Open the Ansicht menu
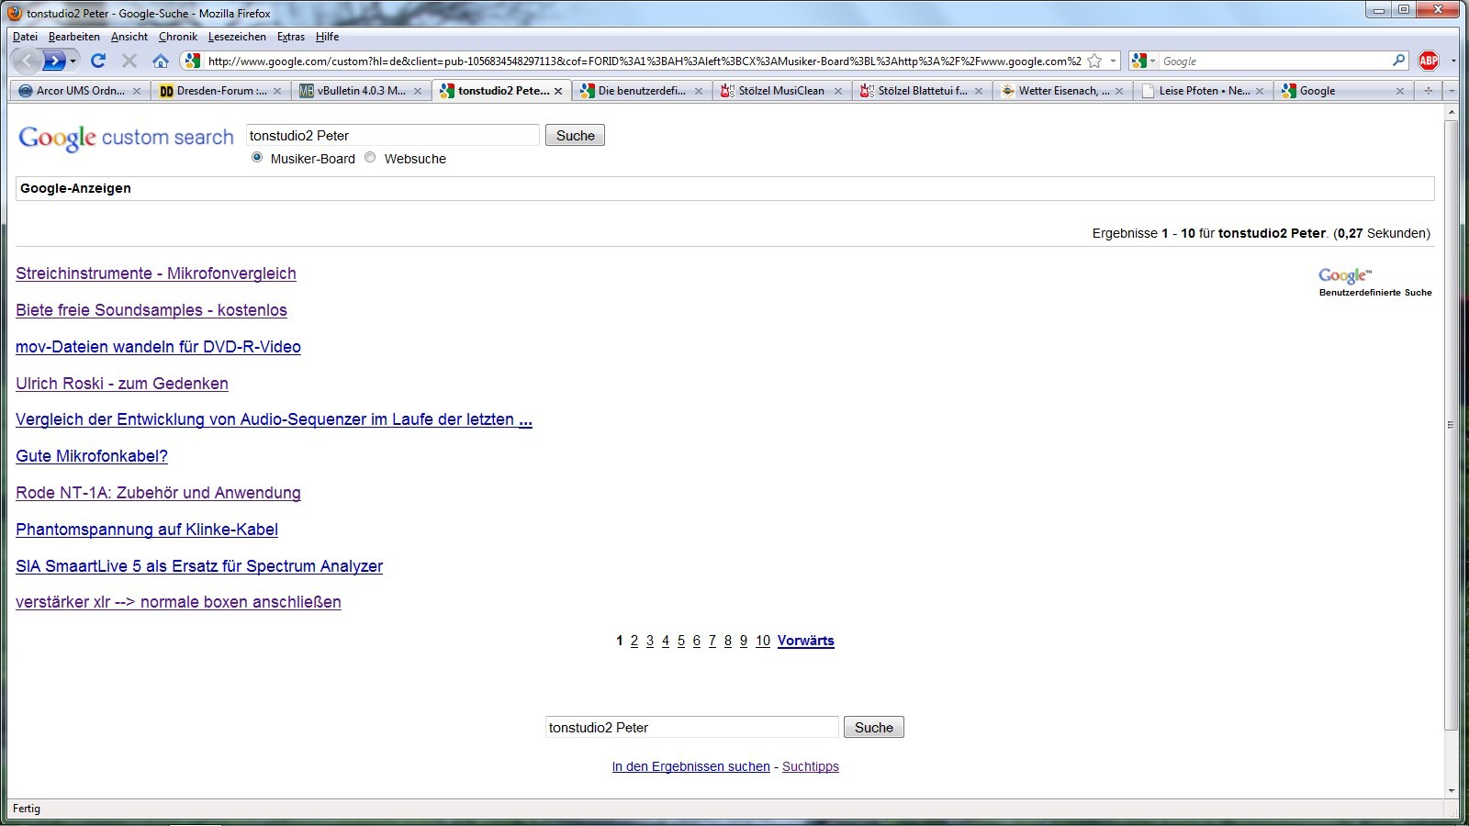 point(129,37)
